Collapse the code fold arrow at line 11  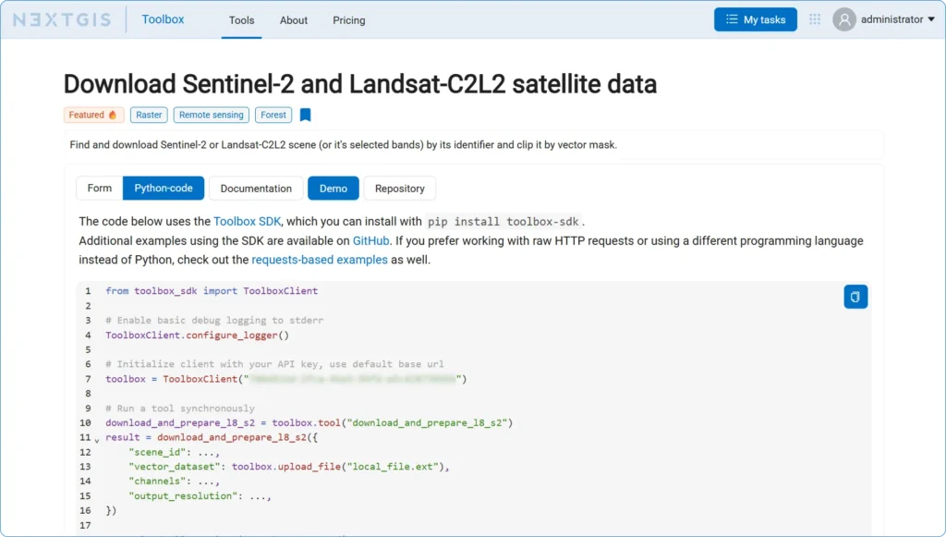(96, 441)
